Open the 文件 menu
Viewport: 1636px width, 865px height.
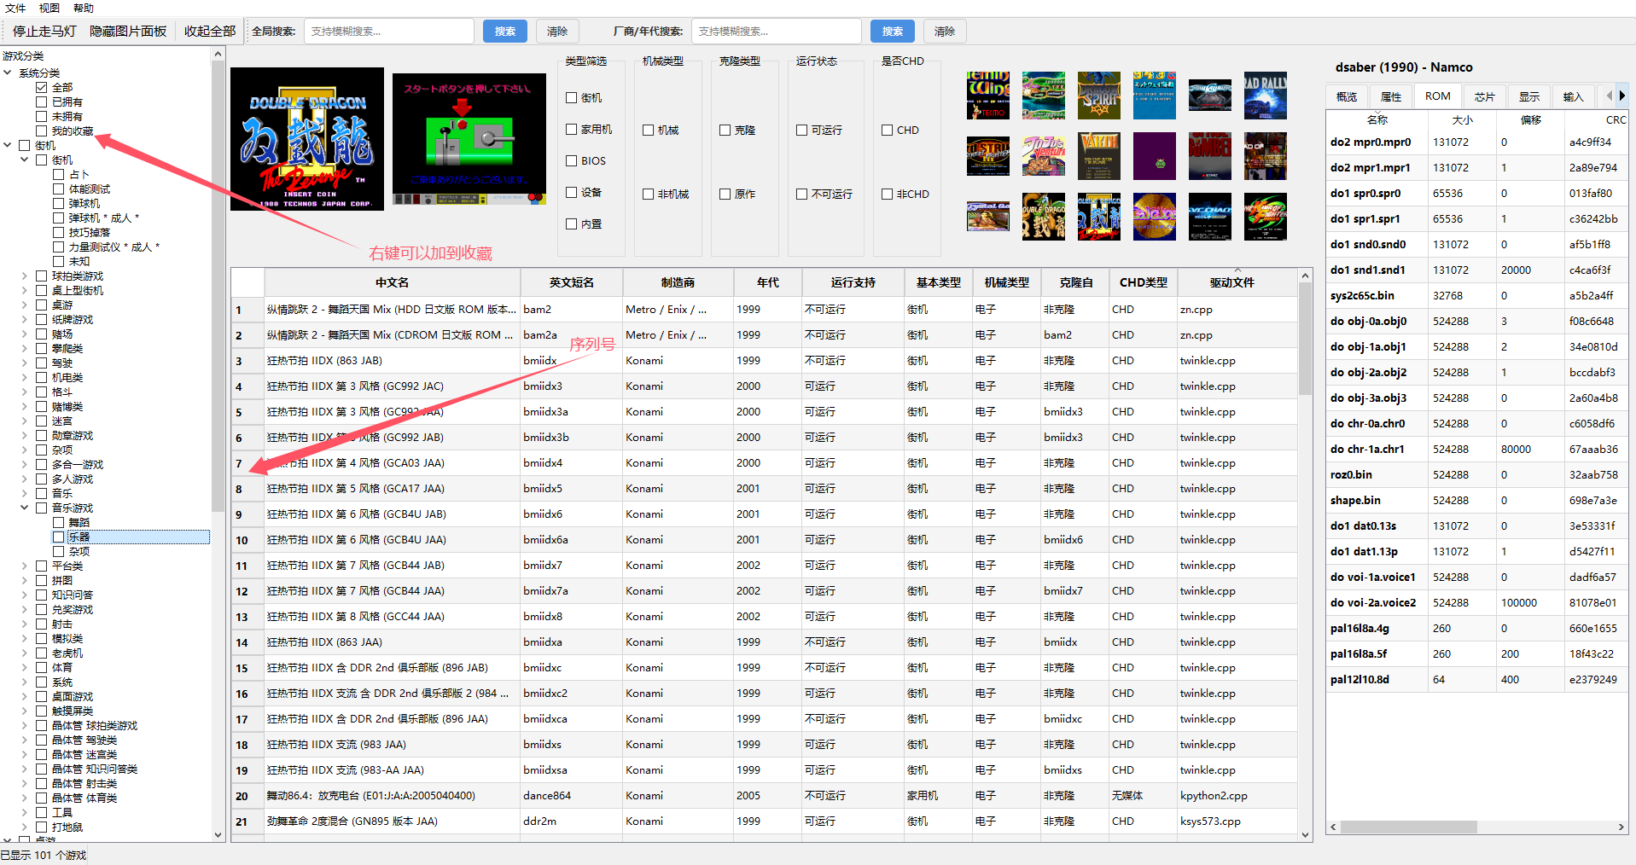(x=15, y=8)
